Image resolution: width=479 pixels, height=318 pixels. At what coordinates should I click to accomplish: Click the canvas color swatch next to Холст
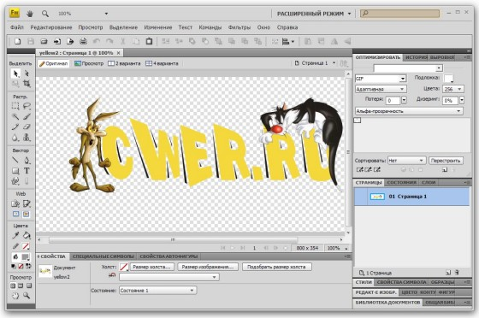[x=123, y=267]
